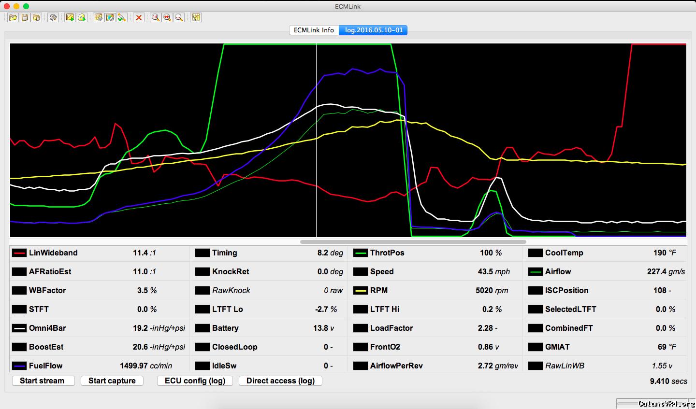This screenshot has width=696, height=409.
Task: Open ECU config (log)
Action: click(x=195, y=381)
